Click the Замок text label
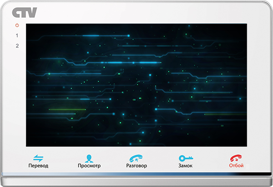This screenshot has height=187, width=273. pos(185,166)
